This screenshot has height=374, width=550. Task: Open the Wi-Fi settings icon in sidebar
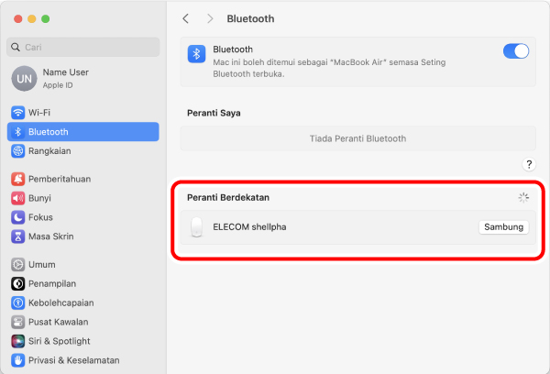18,113
